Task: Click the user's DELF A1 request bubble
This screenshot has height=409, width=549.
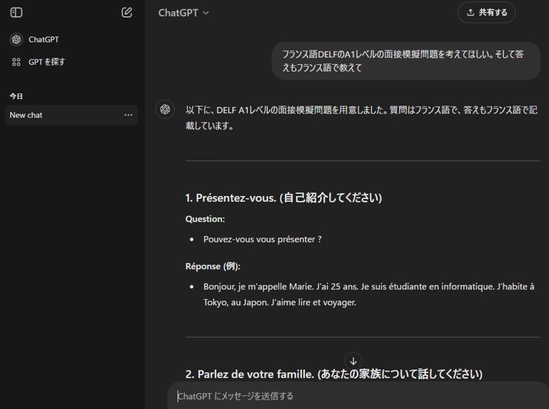Action: [405, 61]
